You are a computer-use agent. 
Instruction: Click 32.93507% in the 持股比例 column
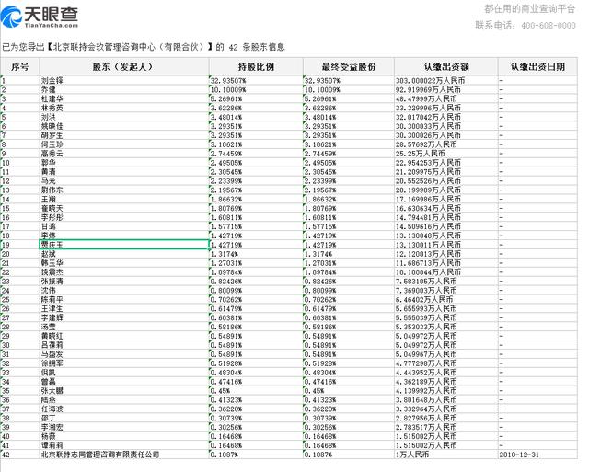click(x=256, y=81)
